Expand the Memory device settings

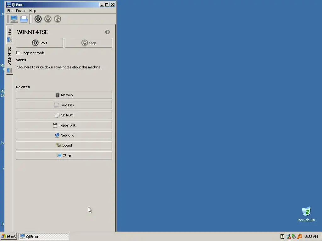pos(64,95)
